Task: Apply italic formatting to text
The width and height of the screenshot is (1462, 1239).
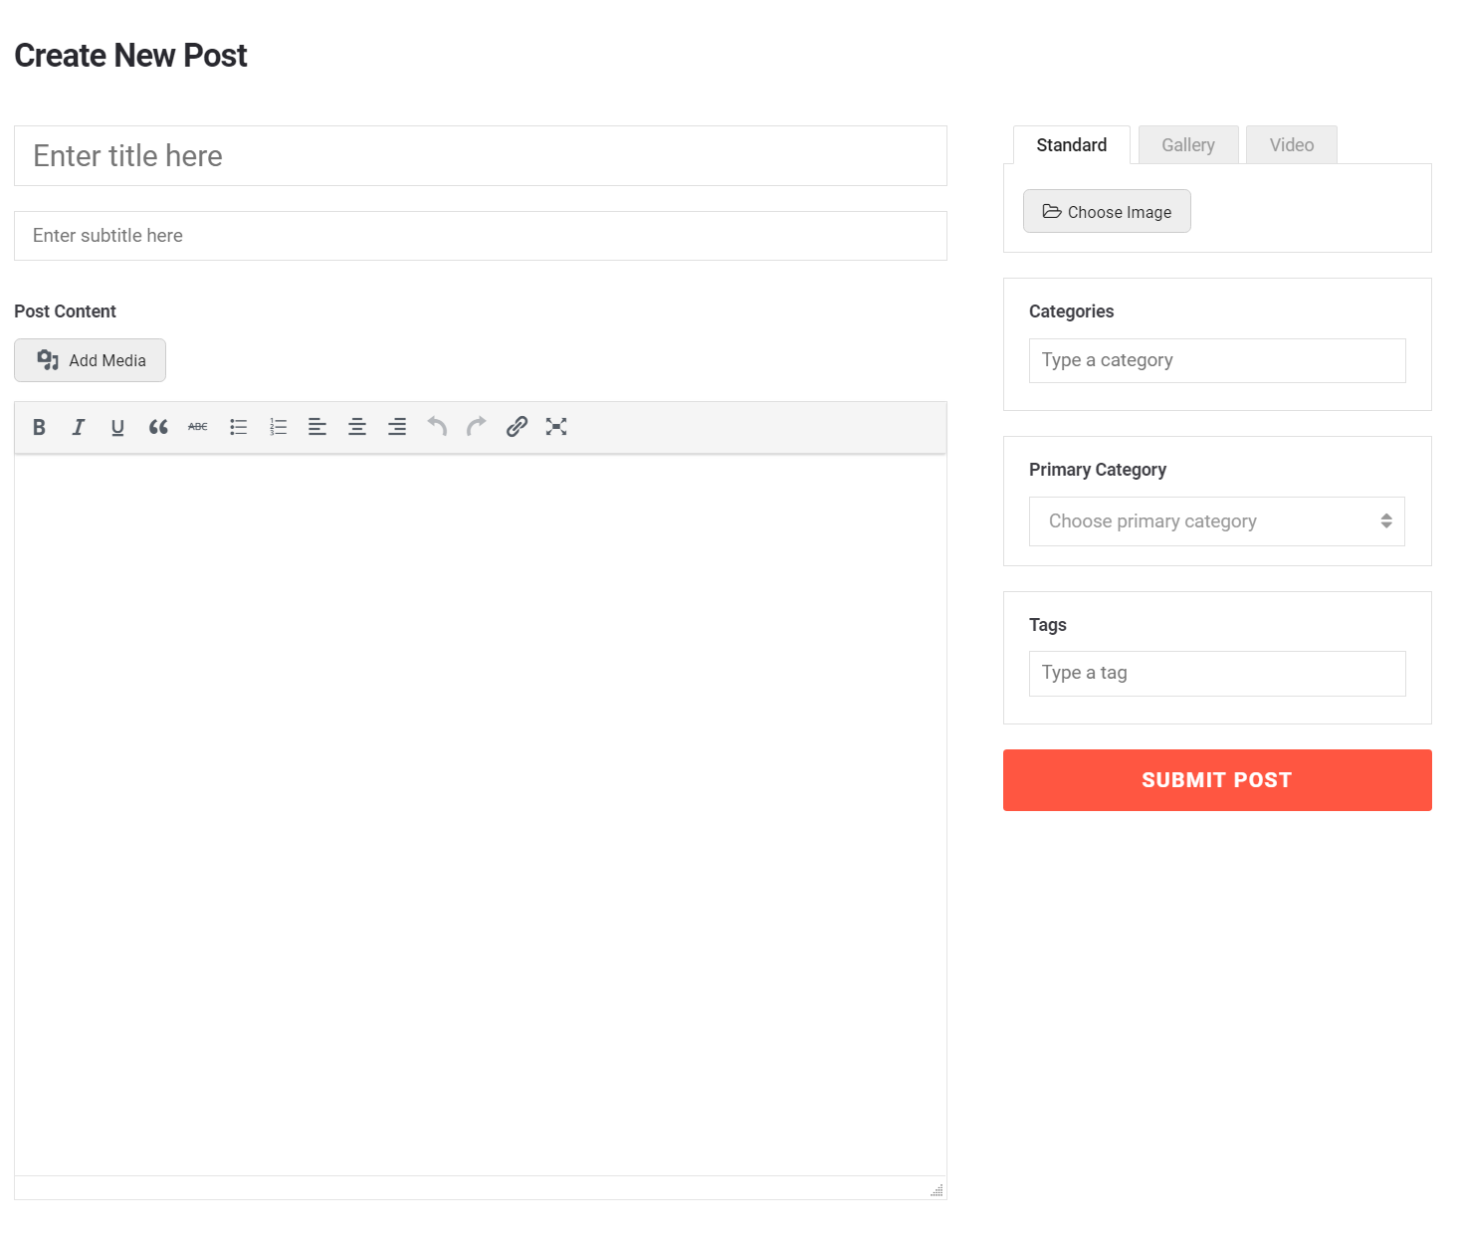Action: [79, 427]
